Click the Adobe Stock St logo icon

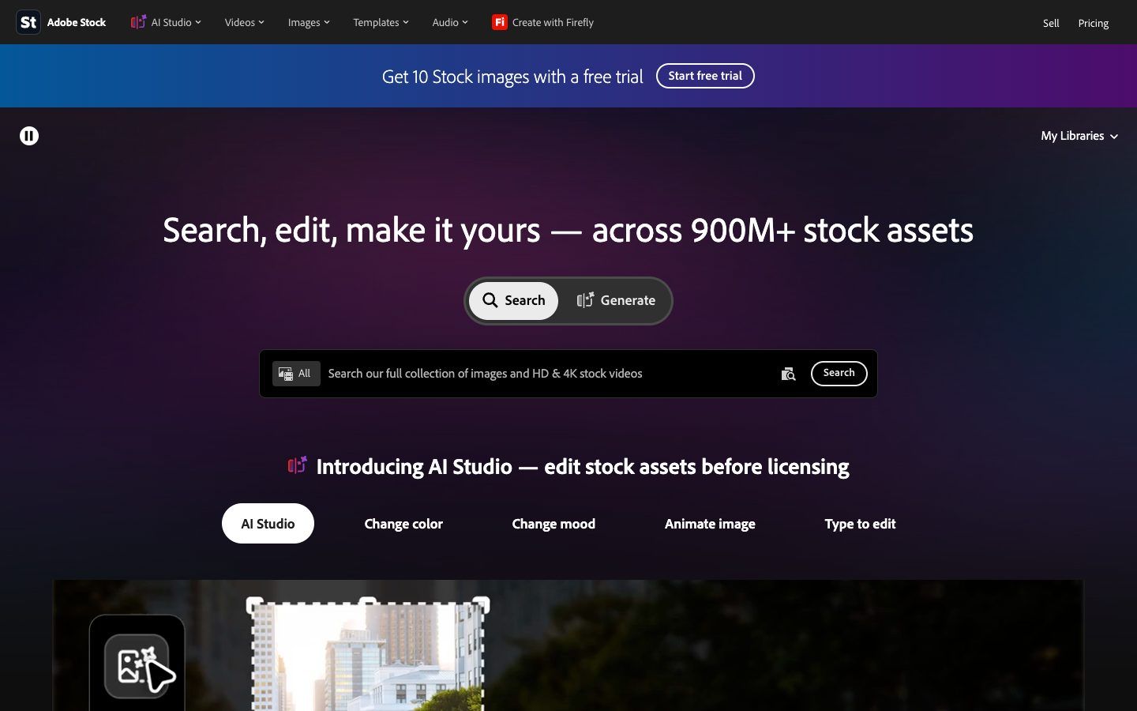[28, 22]
